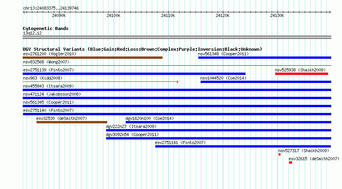Select the blue nsv561345 gain bar

click(177, 106)
